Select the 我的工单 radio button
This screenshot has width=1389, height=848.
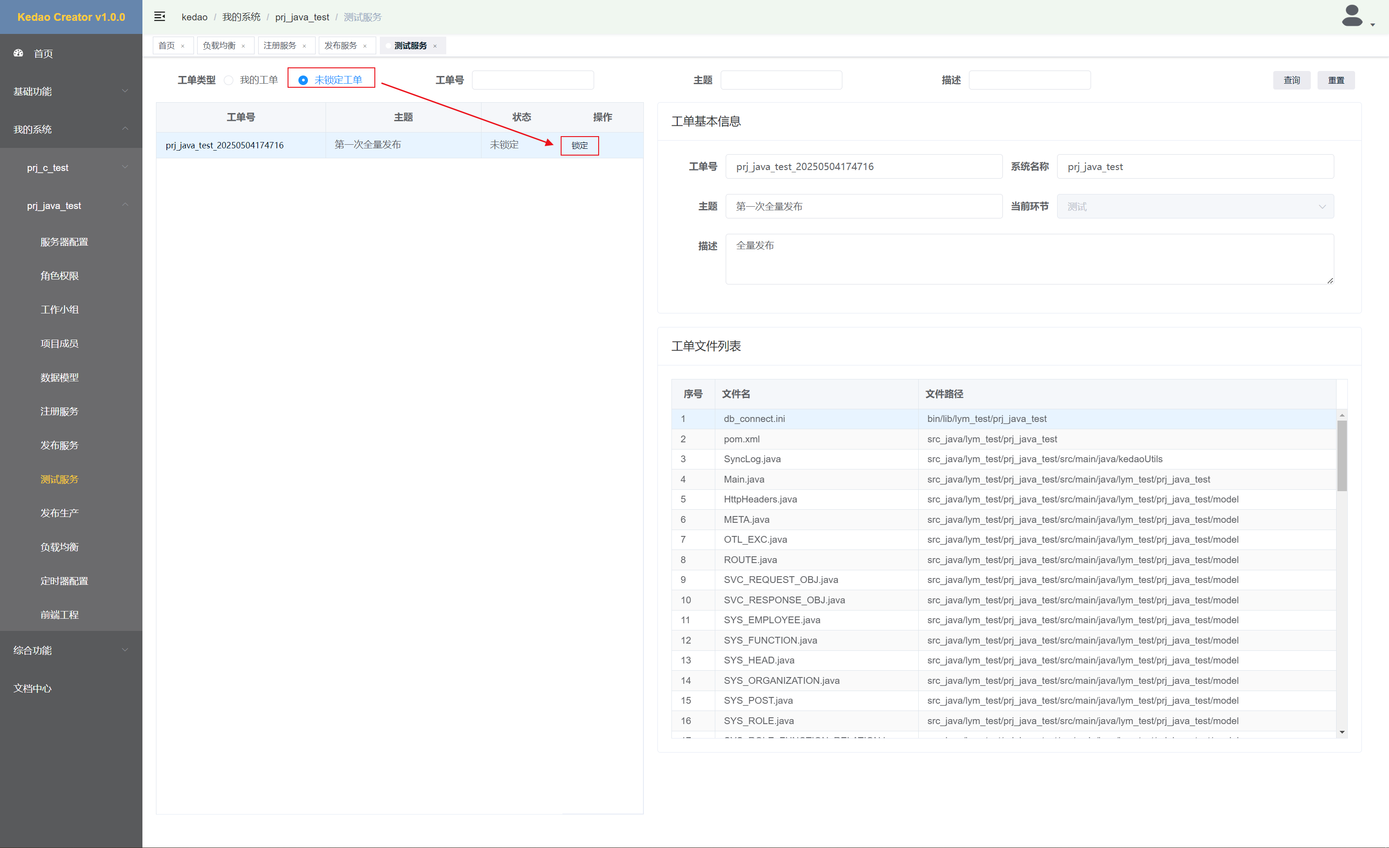(x=229, y=80)
